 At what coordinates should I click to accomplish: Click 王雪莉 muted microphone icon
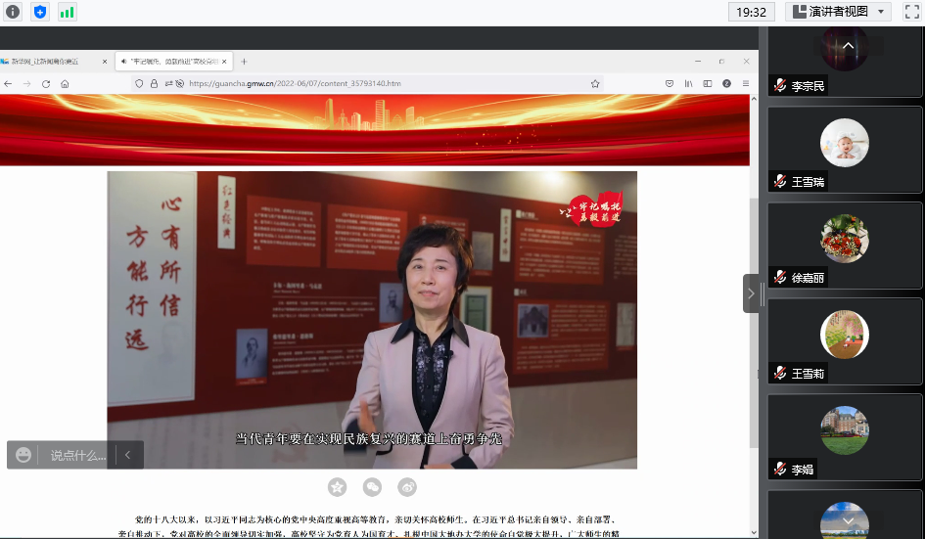(780, 373)
